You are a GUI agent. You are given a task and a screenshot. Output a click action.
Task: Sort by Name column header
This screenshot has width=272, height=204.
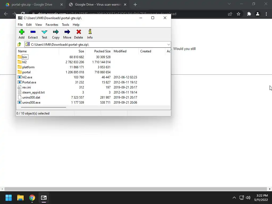[38, 51]
